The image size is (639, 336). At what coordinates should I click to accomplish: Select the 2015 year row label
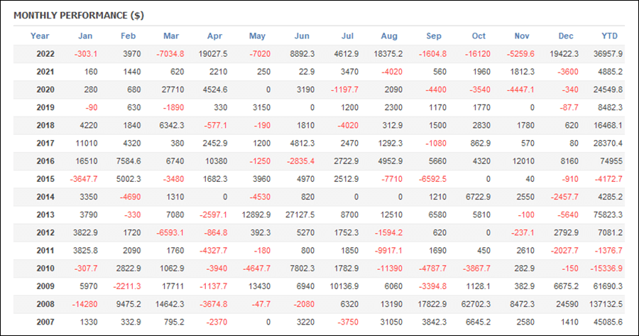click(x=45, y=179)
